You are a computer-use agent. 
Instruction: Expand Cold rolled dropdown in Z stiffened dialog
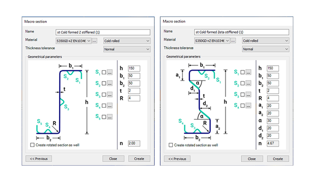pos(127,41)
